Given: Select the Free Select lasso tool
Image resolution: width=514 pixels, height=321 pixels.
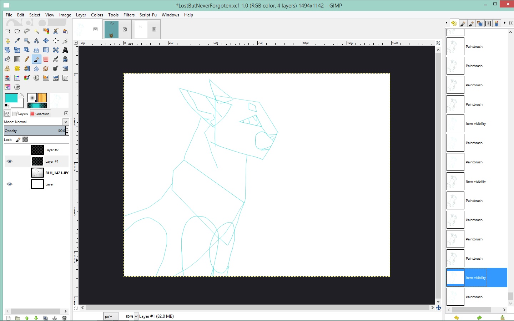Looking at the screenshot, I should [x=27, y=31].
